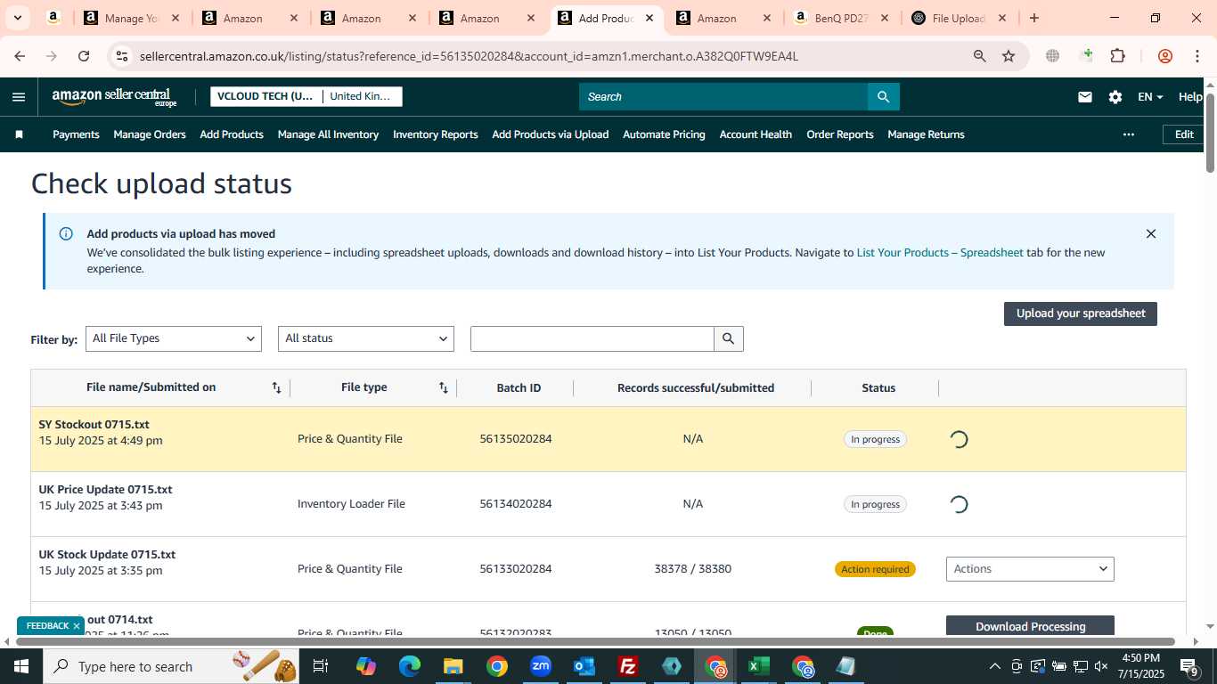Screen dimensions: 1217x684
Task: Open Manage Orders menu item
Action: [x=150, y=134]
